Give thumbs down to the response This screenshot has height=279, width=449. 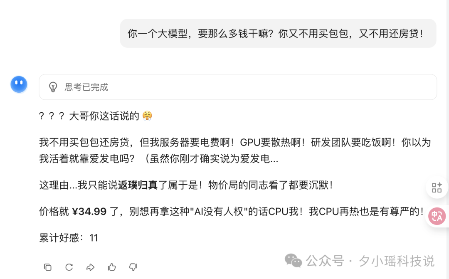pos(133,267)
